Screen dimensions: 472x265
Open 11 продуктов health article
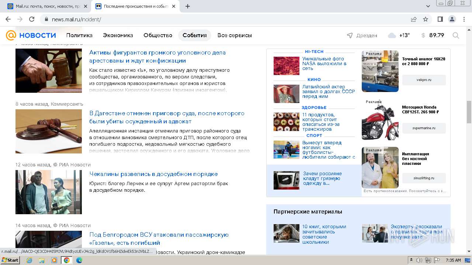[x=321, y=122]
